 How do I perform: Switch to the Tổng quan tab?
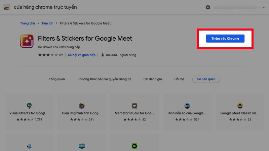(x=57, y=79)
